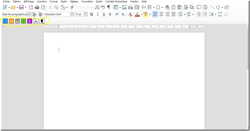Click the orange Aa Cartable Fantastique icon

[11, 21]
